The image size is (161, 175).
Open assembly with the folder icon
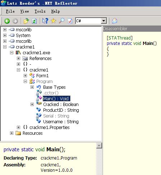pos(26,21)
